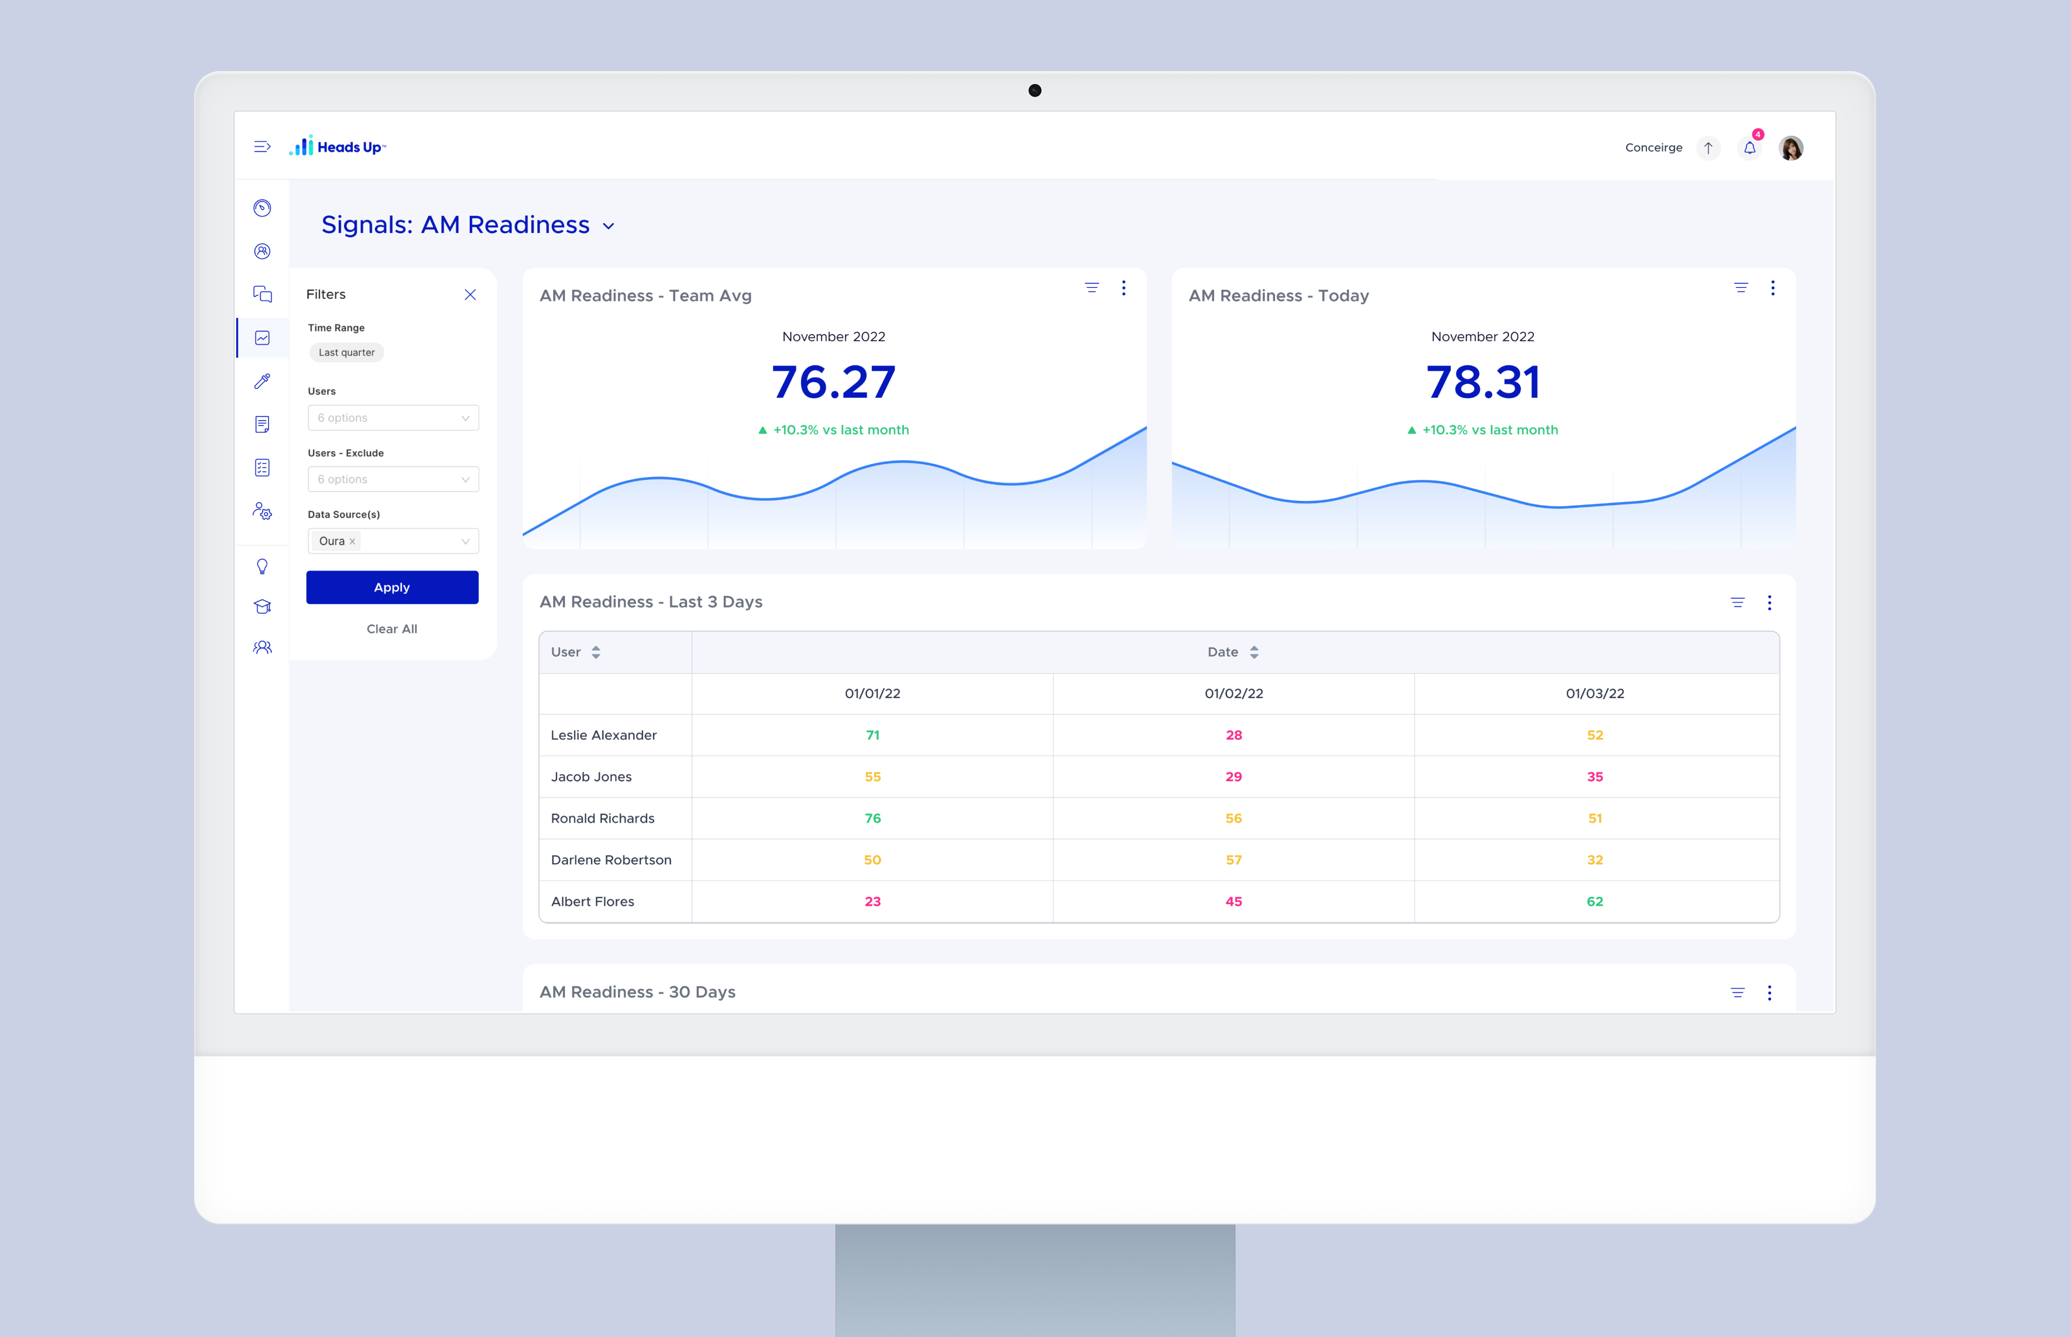Click the 01/03/22 date column header
This screenshot has width=2071, height=1337.
(1595, 694)
